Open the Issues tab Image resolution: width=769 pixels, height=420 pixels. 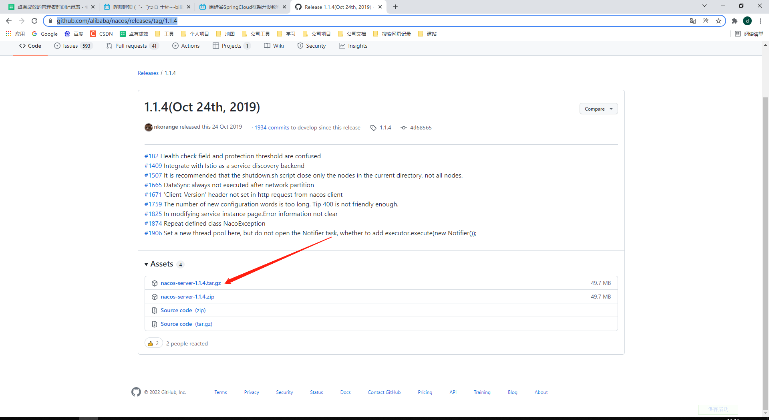point(73,46)
